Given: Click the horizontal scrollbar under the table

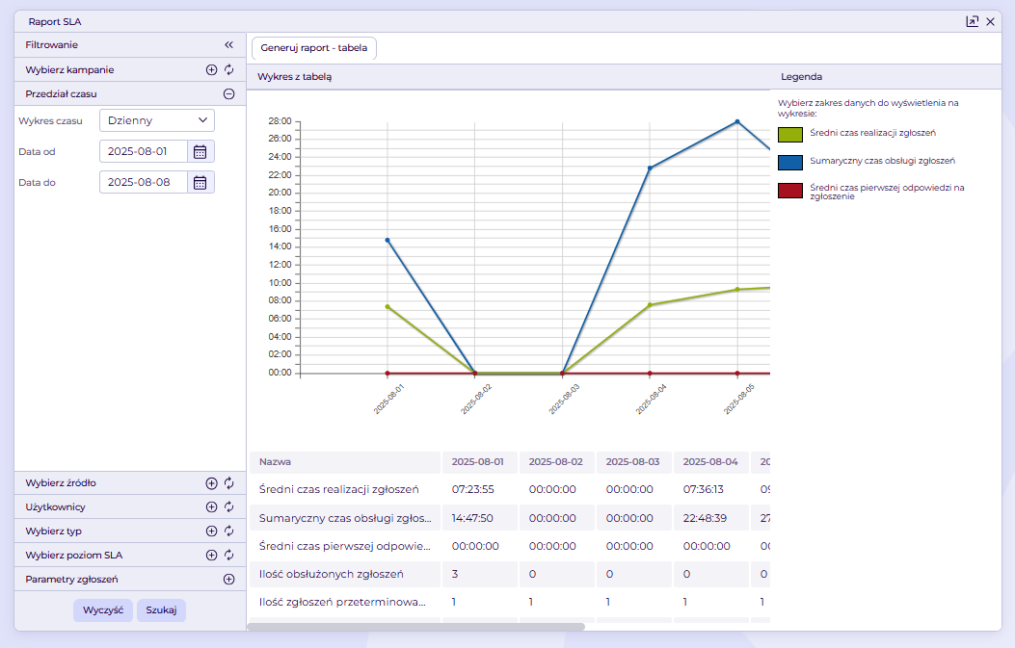Looking at the screenshot, I should point(415,627).
